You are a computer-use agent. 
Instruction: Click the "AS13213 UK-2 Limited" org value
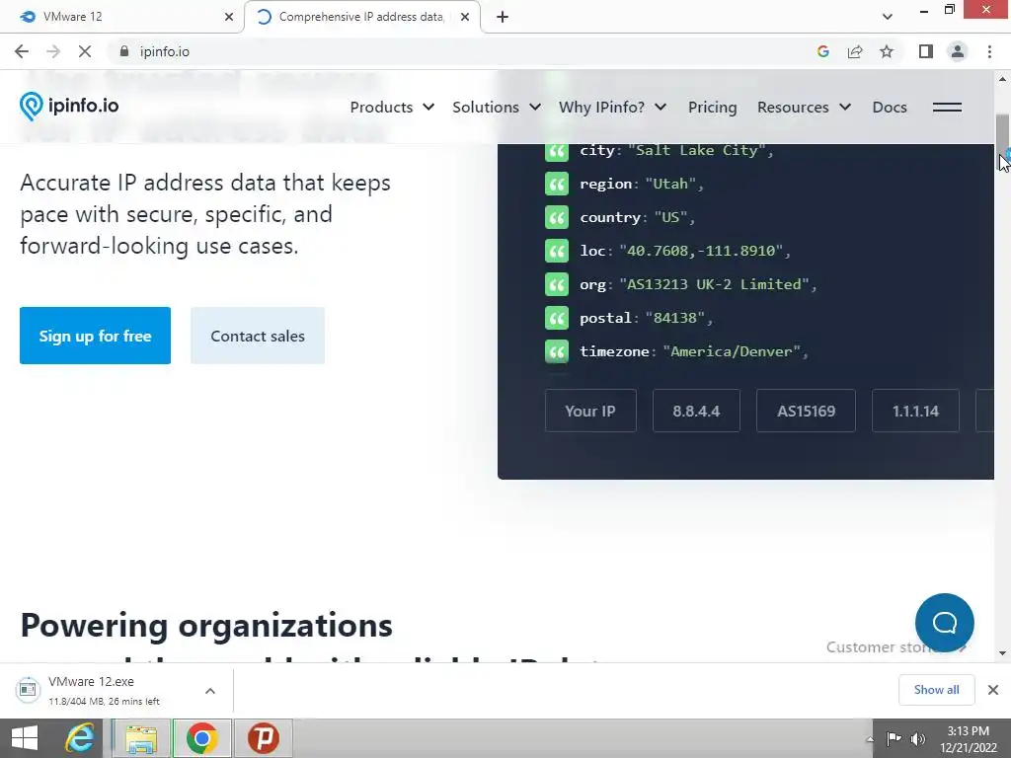pos(714,284)
